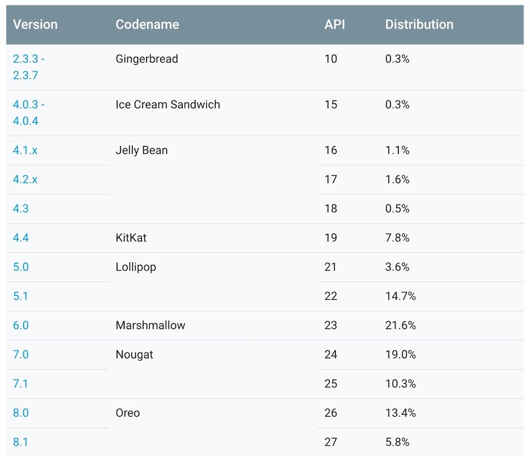Follow the 4.2.x version link
530x463 pixels.
(x=25, y=180)
